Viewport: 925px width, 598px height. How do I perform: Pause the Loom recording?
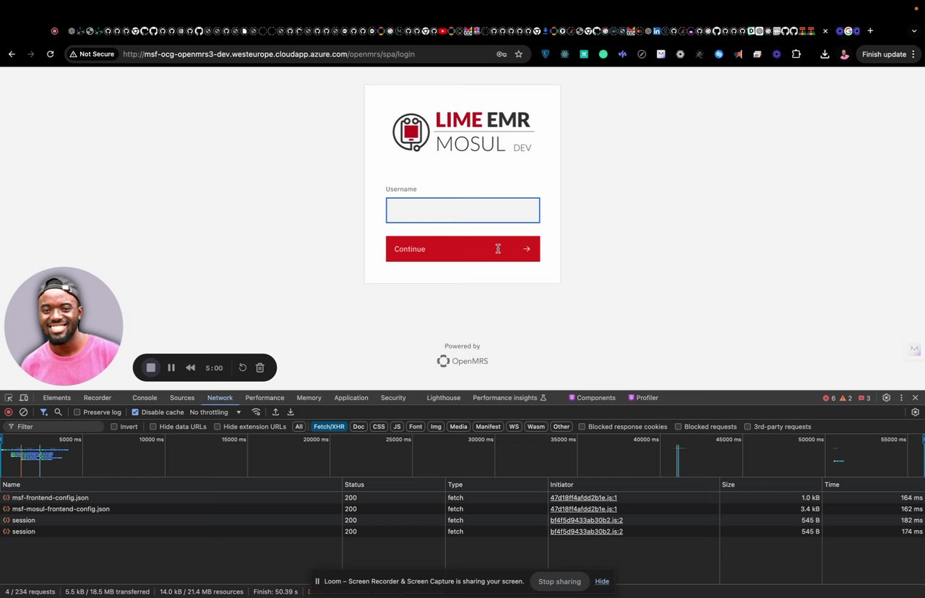tap(171, 367)
